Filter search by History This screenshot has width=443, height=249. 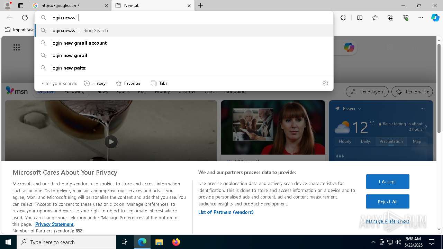pyautogui.click(x=95, y=83)
